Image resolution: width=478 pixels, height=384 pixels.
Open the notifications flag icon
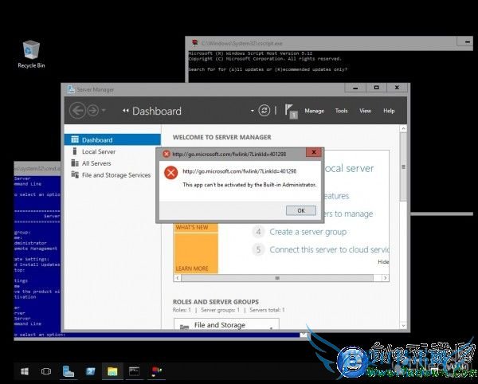[291, 112]
